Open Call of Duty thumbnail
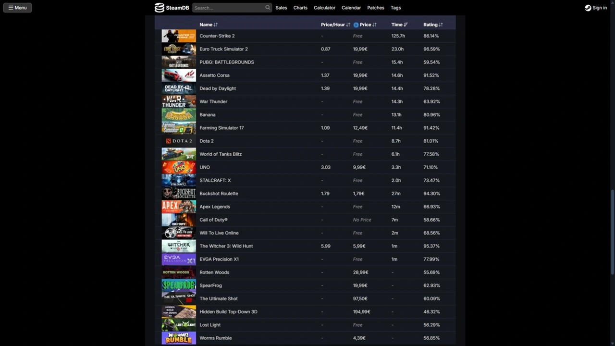Screen dimensions: 615x346 179,220
